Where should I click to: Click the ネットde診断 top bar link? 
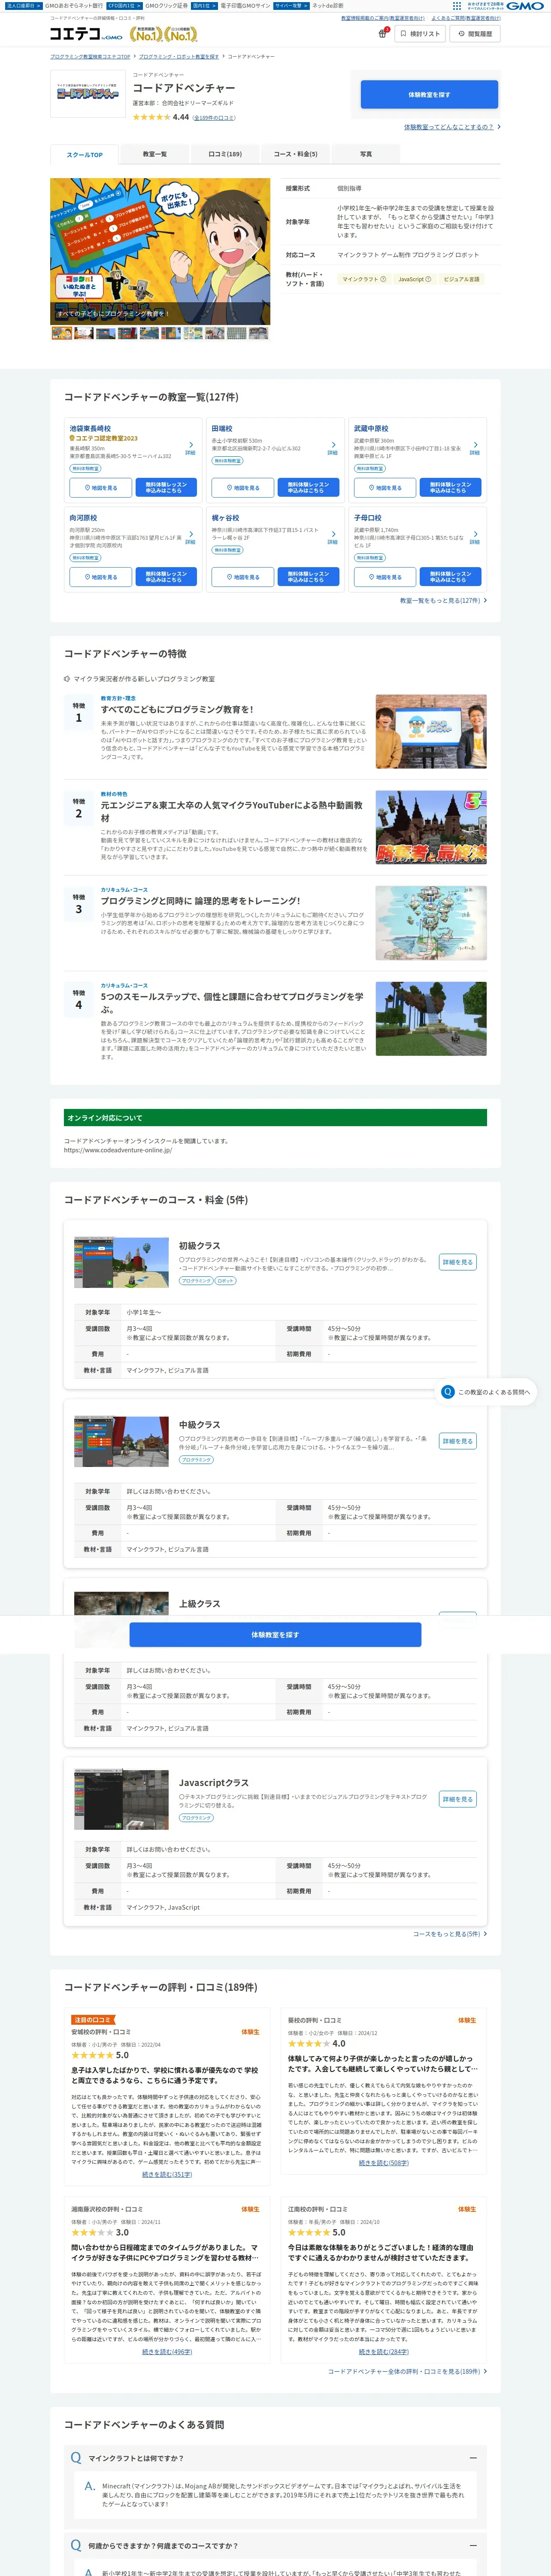328,6
